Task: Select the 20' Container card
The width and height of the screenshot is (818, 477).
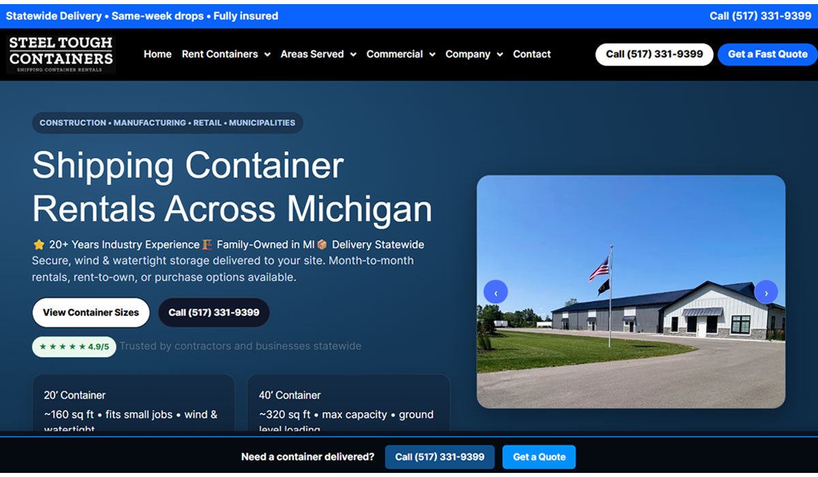Action: (134, 403)
